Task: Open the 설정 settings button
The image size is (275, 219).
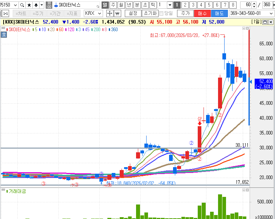Action: (x=133, y=13)
